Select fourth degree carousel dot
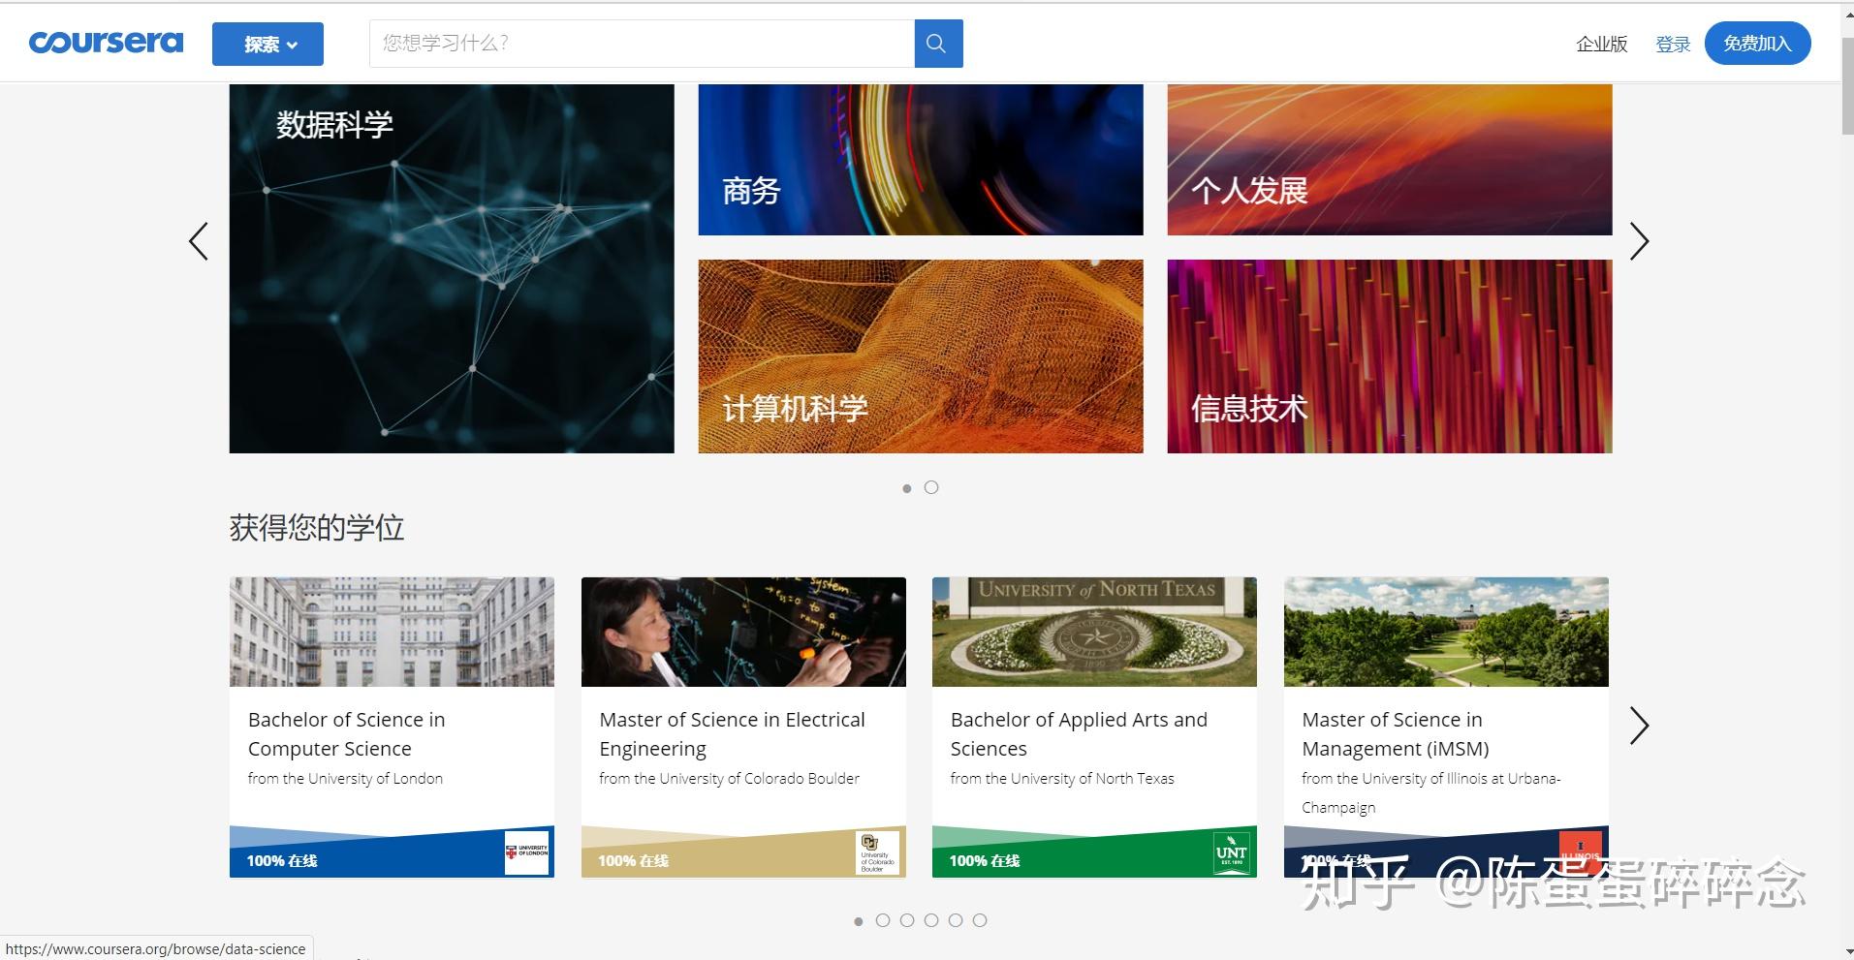The image size is (1854, 960). (931, 920)
